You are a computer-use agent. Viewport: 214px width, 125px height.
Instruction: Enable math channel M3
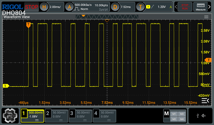point(182,114)
